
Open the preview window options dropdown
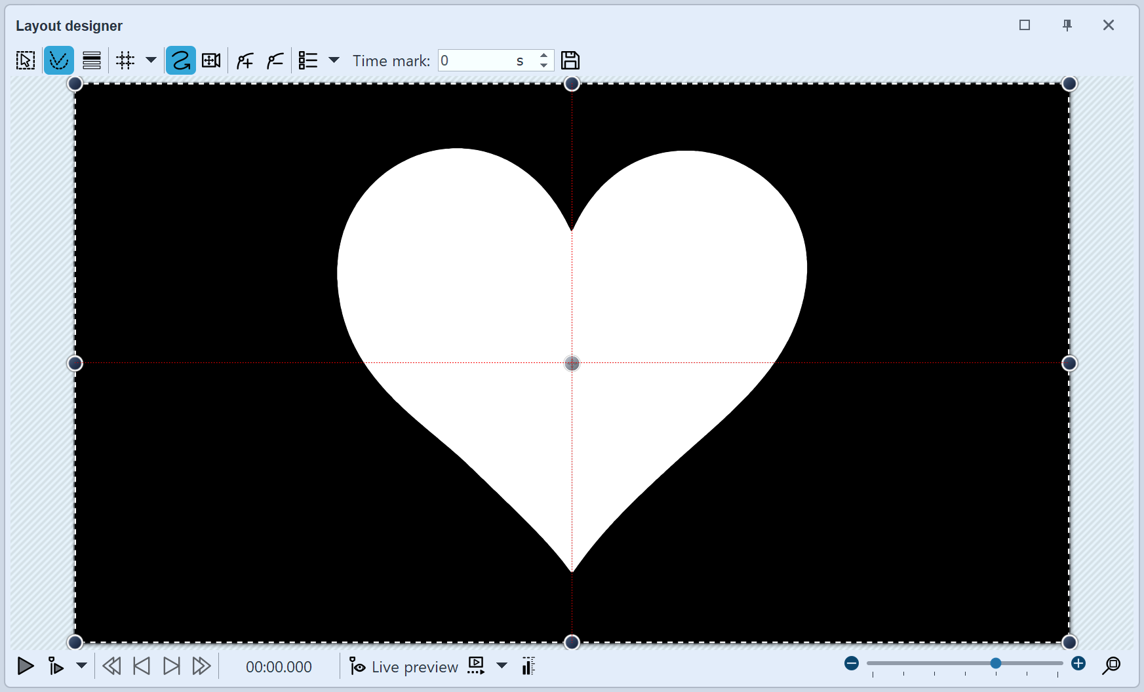click(502, 666)
